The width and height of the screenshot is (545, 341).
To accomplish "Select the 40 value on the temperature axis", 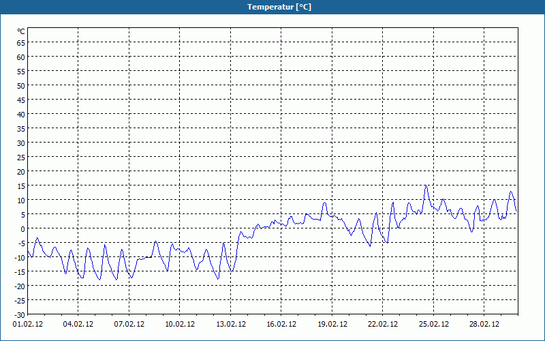I will click(21, 115).
